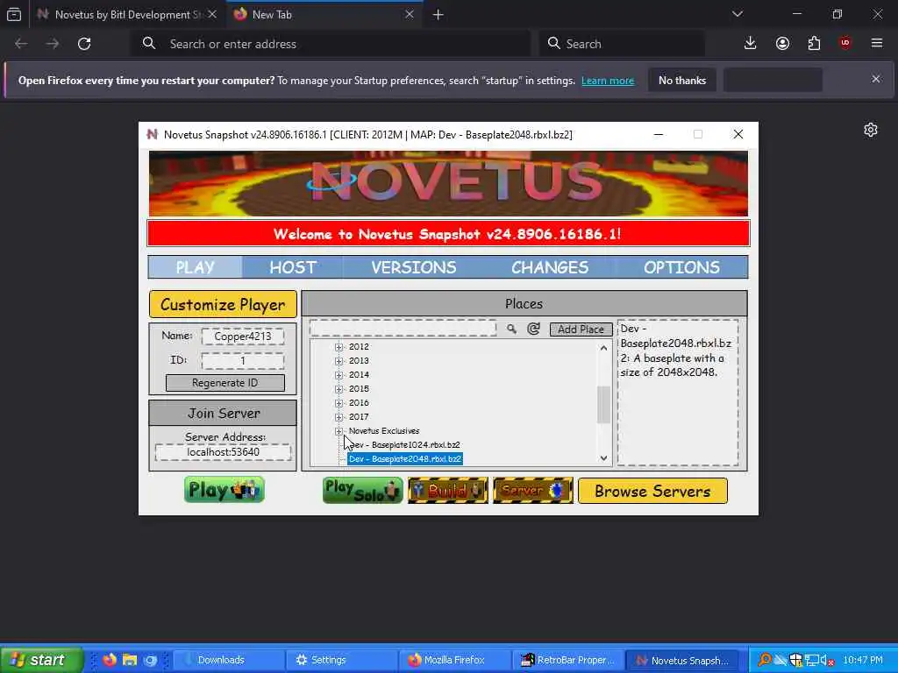Click the places list scrollbar thumb
Image resolution: width=898 pixels, height=673 pixels.
[x=603, y=404]
